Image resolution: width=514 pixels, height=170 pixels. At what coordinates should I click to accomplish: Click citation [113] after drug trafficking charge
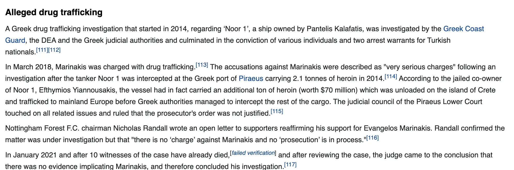click(x=202, y=65)
